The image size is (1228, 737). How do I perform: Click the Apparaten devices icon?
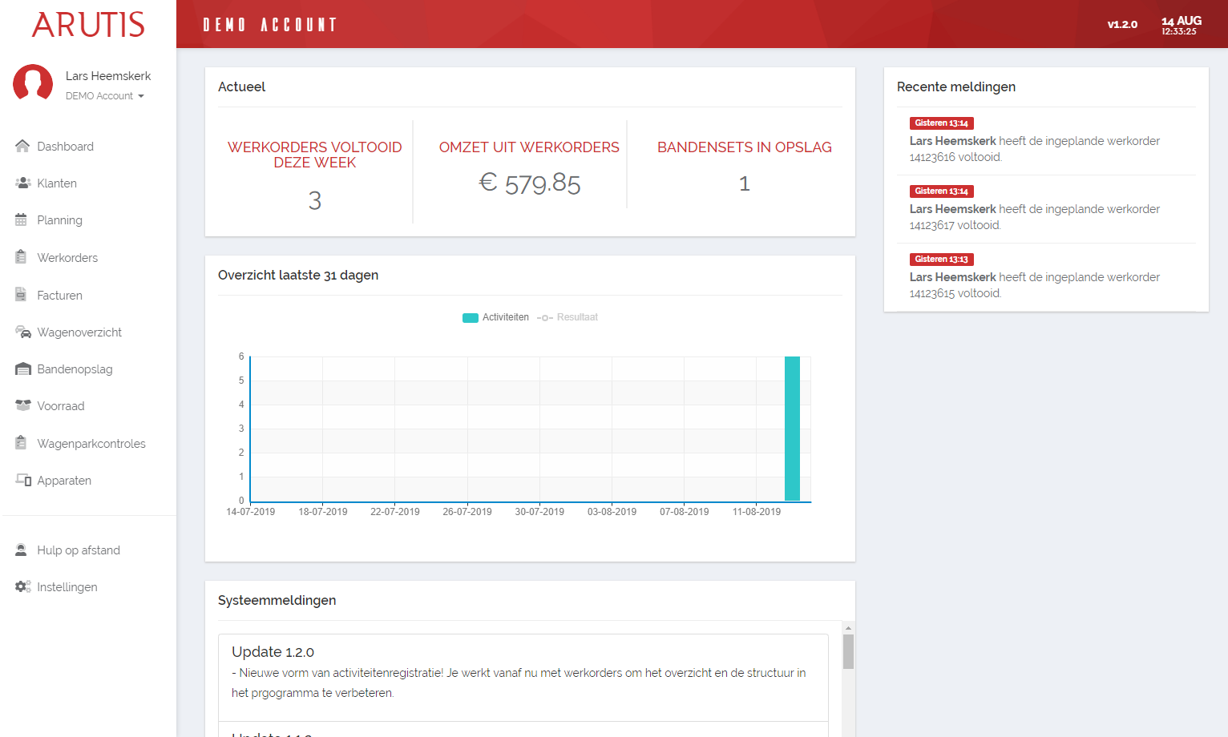coord(23,480)
